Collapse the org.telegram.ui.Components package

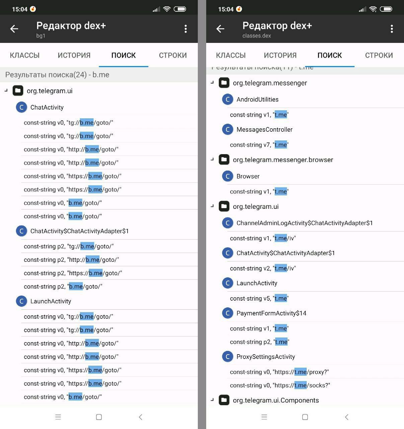[212, 400]
